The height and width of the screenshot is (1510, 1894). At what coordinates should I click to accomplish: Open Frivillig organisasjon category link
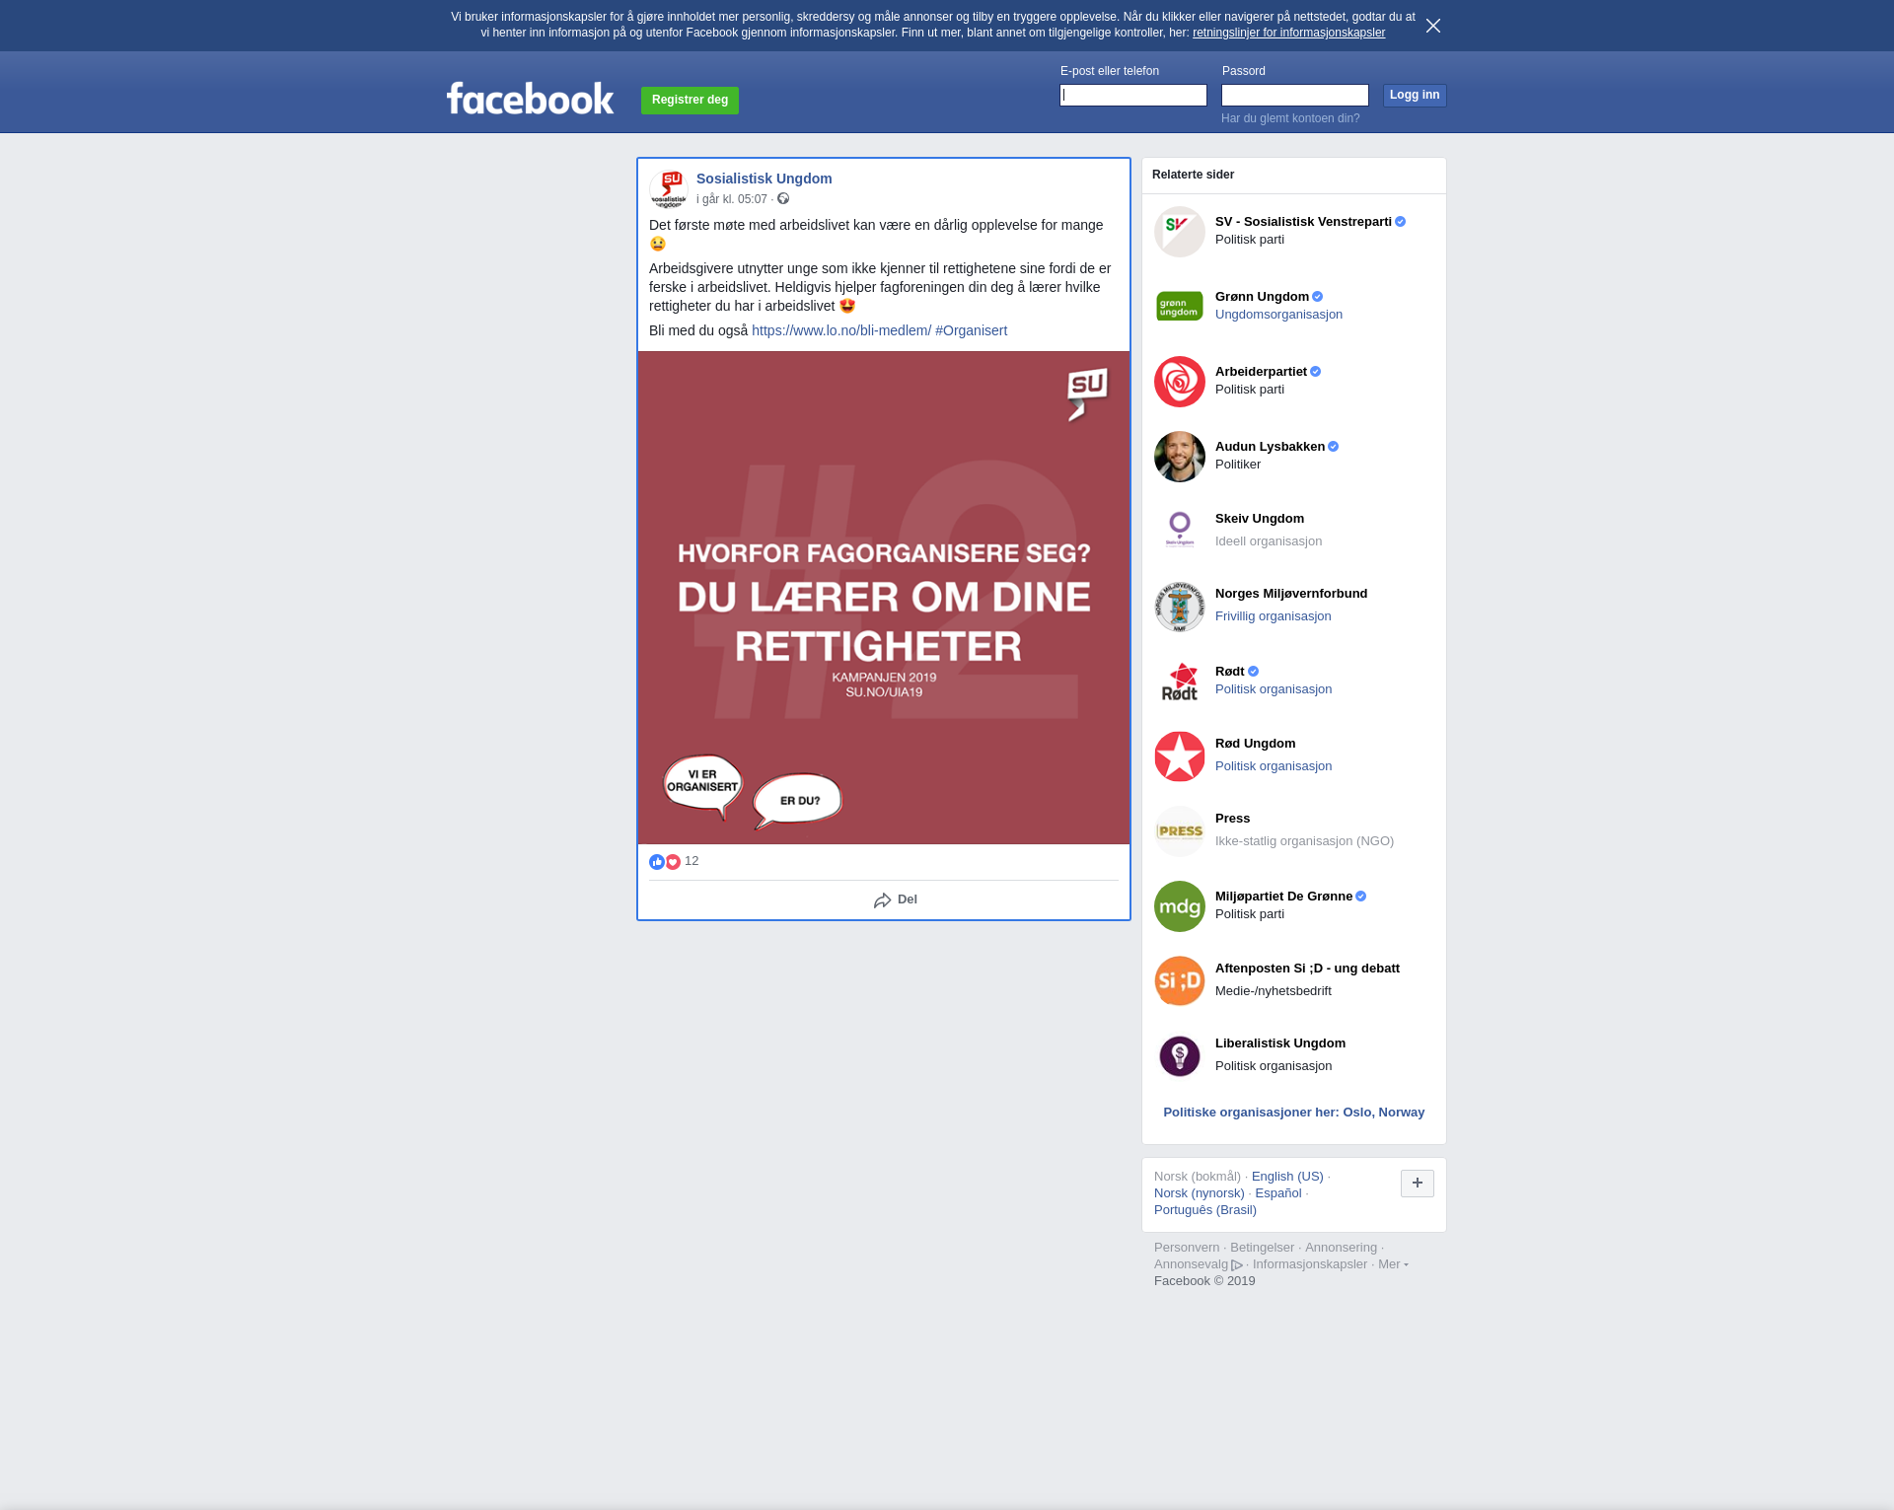pyautogui.click(x=1274, y=616)
